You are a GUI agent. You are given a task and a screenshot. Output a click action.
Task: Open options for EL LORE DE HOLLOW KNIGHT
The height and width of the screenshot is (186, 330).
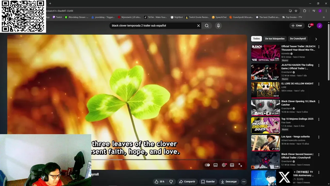pos(319,84)
